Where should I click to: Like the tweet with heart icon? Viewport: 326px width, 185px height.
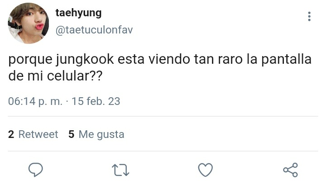[x=206, y=170]
